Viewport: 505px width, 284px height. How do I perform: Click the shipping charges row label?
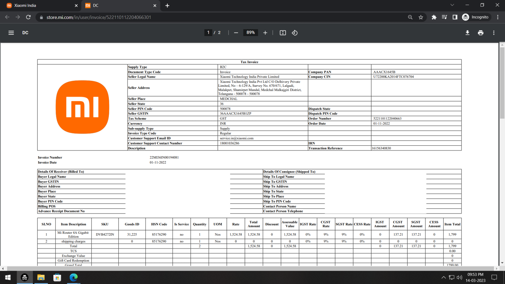coord(73,241)
